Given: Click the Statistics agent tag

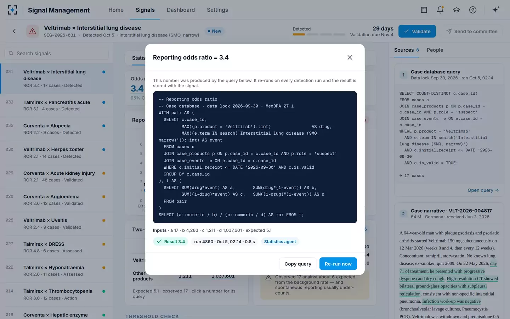Looking at the screenshot, I should pyautogui.click(x=280, y=242).
